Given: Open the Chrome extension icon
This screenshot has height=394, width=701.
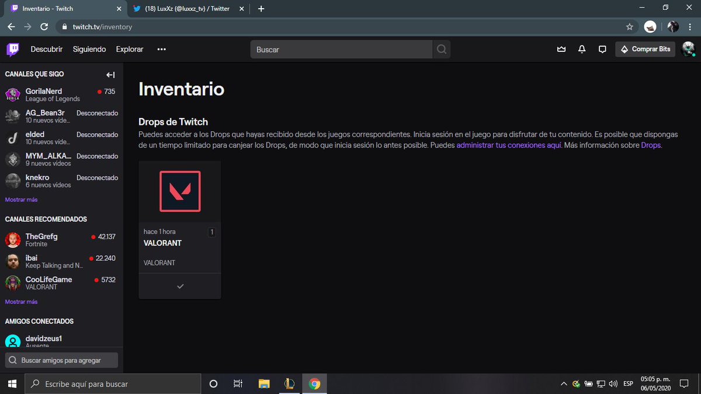Looking at the screenshot, I should pos(650,27).
